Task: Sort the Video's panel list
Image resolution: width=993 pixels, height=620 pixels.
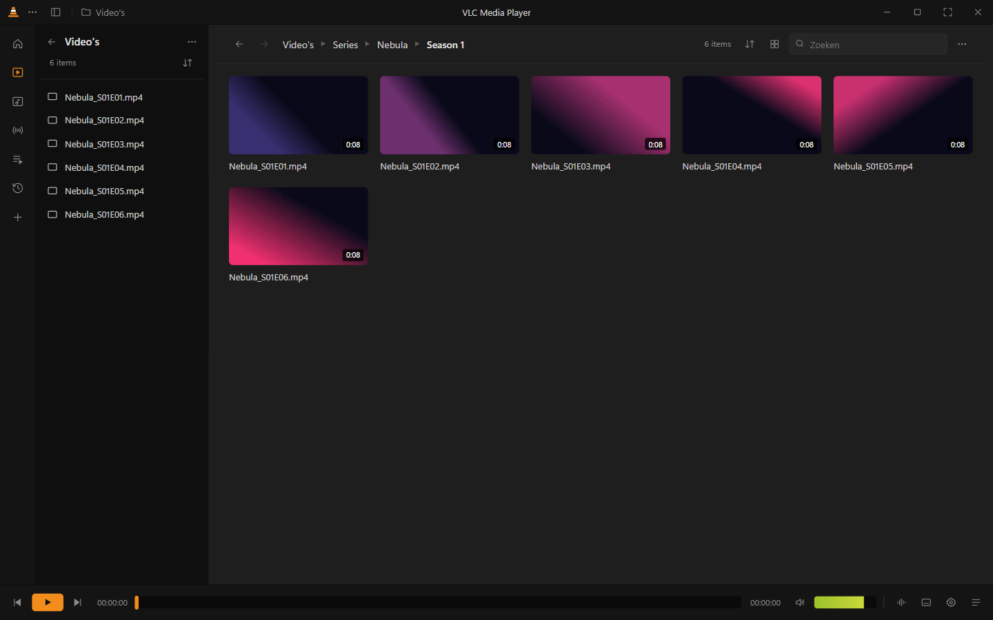Action: pyautogui.click(x=188, y=63)
